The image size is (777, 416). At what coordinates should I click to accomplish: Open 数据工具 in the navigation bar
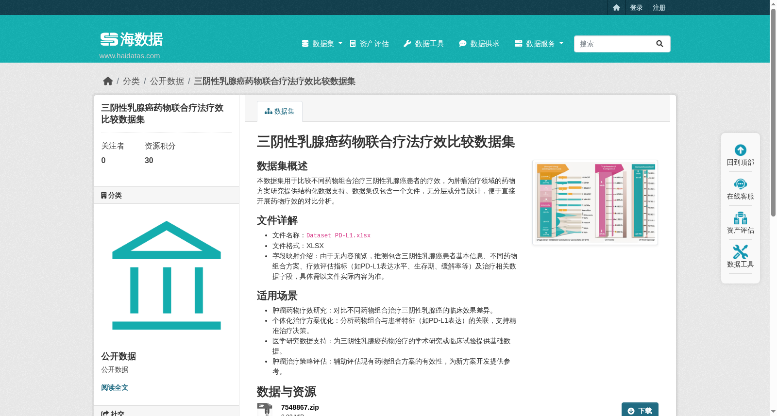[423, 44]
